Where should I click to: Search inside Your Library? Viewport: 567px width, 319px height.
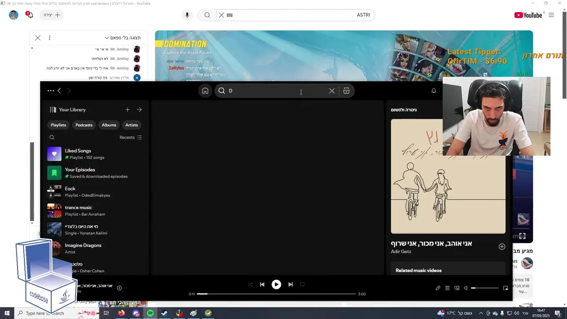(52, 137)
